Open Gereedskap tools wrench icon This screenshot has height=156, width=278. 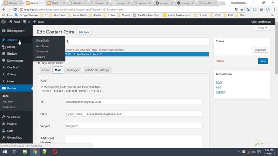[3, 138]
